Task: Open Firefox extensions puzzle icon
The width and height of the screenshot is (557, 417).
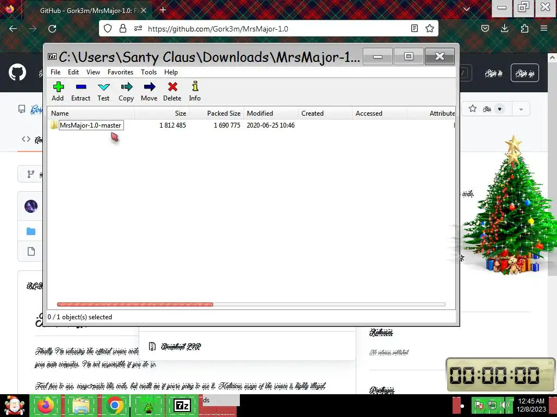Action: [x=524, y=28]
